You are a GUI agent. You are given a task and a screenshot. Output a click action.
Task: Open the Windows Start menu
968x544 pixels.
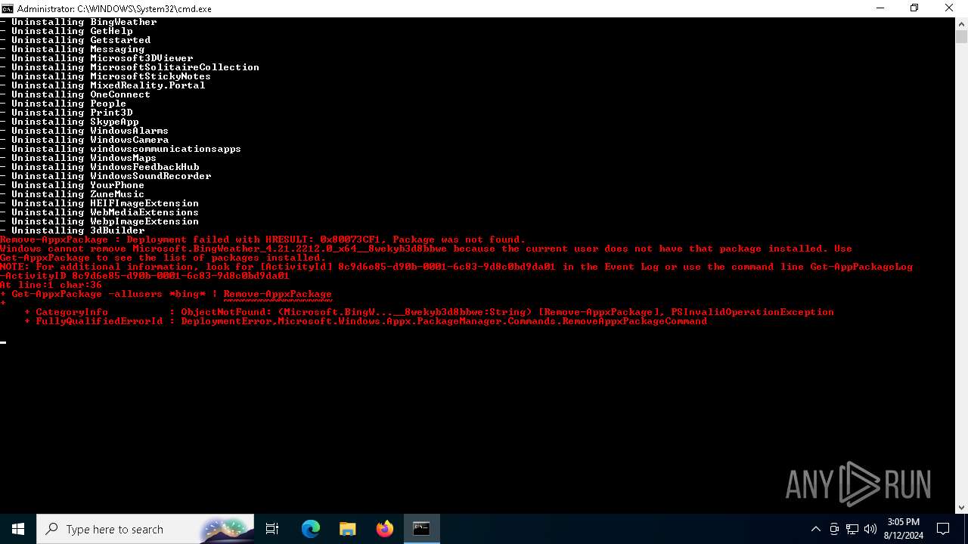pos(18,529)
